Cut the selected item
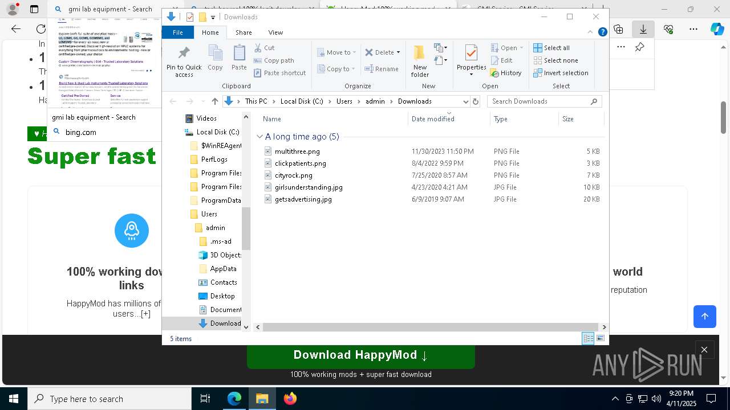This screenshot has width=730, height=410. pos(265,48)
